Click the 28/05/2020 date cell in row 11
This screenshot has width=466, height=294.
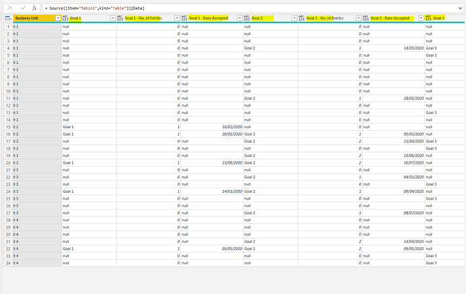pyautogui.click(x=394, y=98)
